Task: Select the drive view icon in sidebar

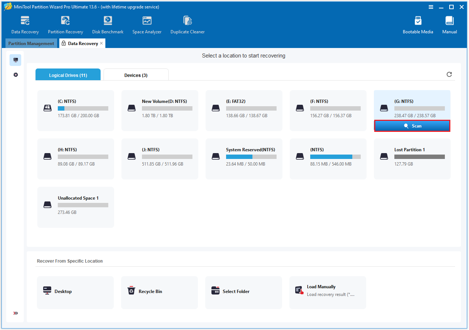Action: [15, 60]
